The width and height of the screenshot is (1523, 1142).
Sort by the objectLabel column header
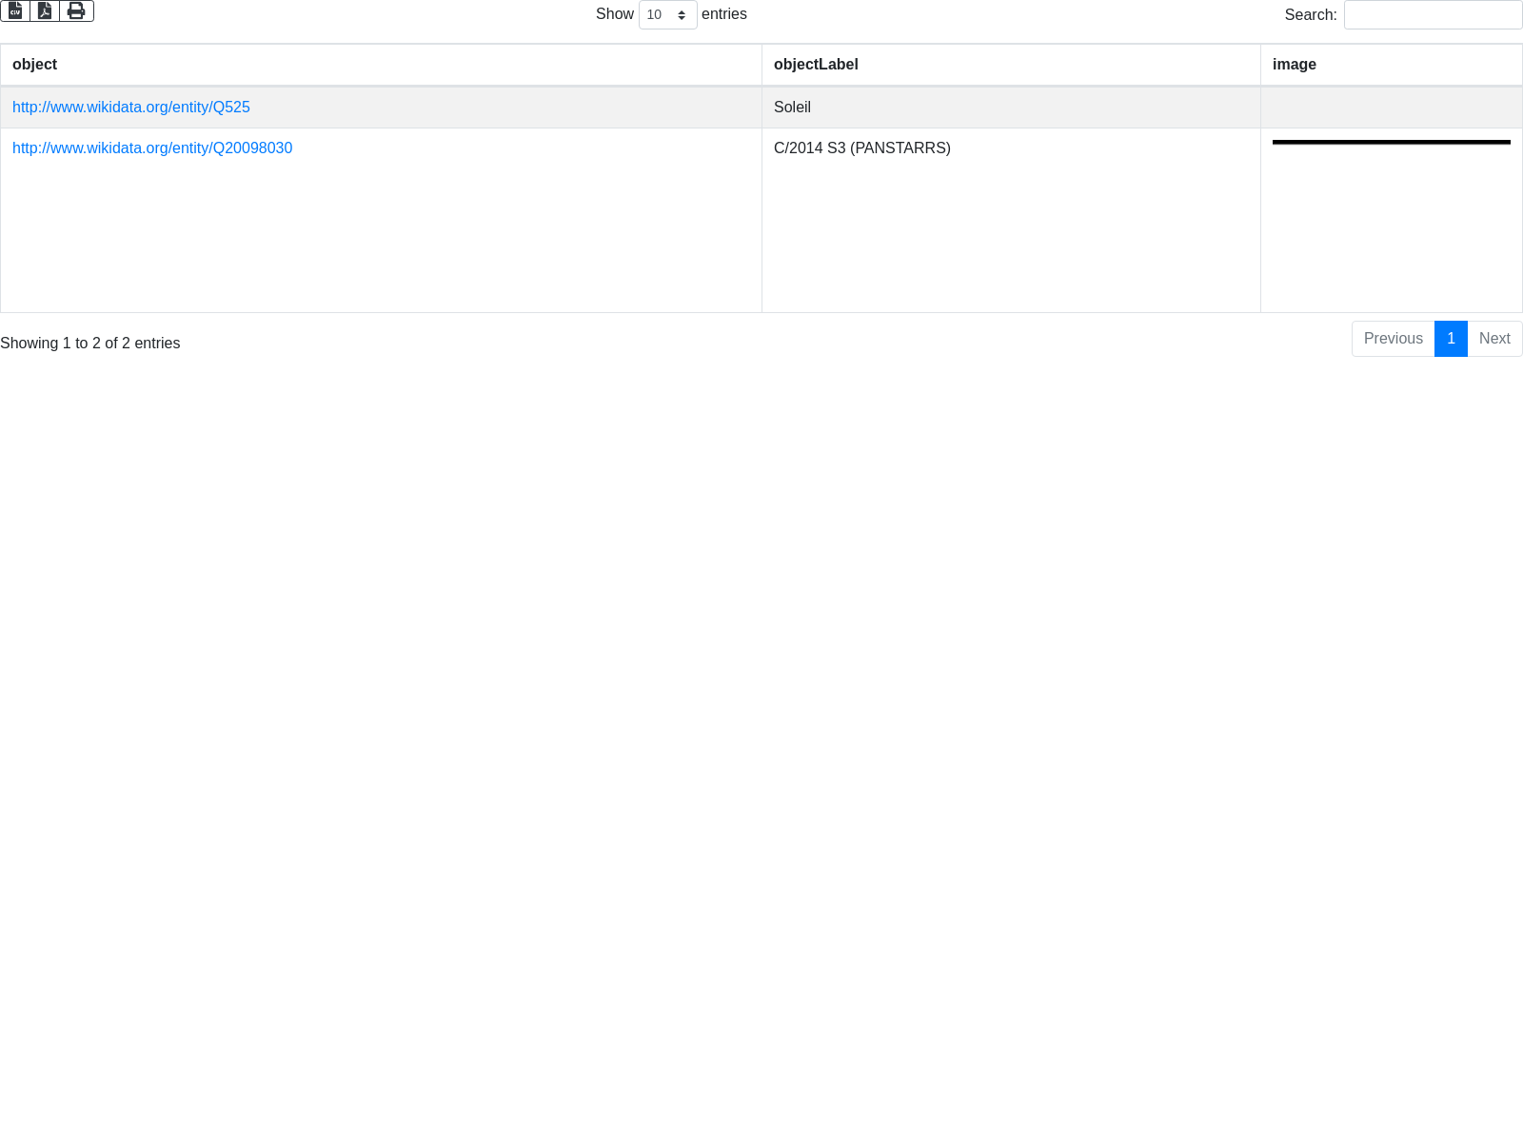click(x=816, y=65)
